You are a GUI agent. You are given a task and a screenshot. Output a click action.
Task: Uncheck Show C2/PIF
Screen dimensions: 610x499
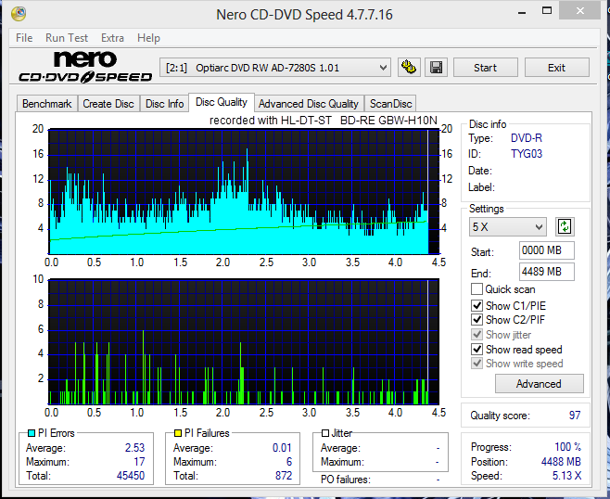click(x=477, y=320)
